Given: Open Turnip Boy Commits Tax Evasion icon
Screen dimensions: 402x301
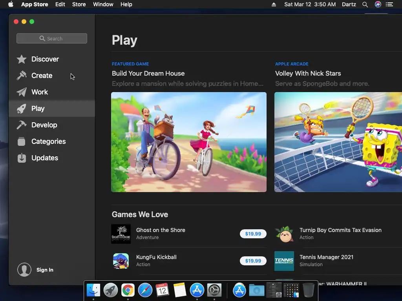Looking at the screenshot, I should 284,234.
